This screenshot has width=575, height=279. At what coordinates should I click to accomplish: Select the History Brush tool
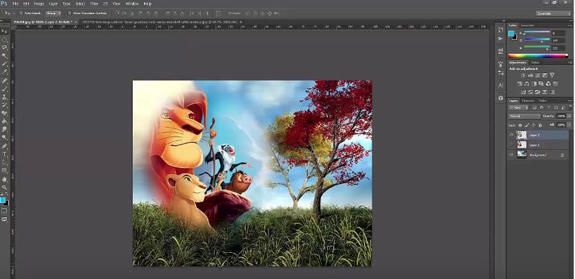(x=5, y=105)
